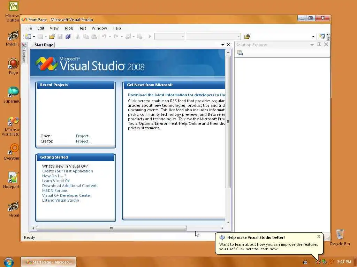Click the Start Page taskbar button
This screenshot has width=357, height=267.
[x=48, y=262]
